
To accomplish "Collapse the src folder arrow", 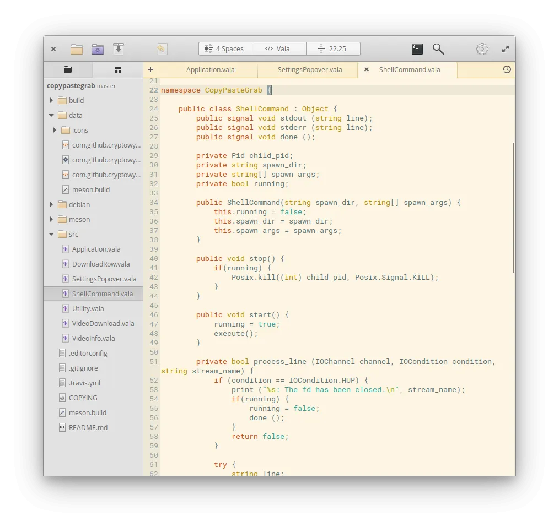I will point(51,234).
